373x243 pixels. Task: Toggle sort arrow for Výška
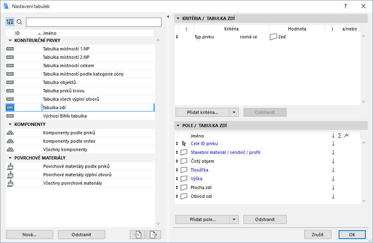tap(333, 179)
